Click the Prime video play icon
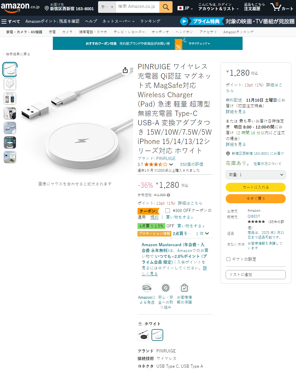This screenshot has height=370, width=296. point(184,21)
